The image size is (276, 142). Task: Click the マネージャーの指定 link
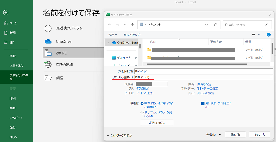point(207,88)
